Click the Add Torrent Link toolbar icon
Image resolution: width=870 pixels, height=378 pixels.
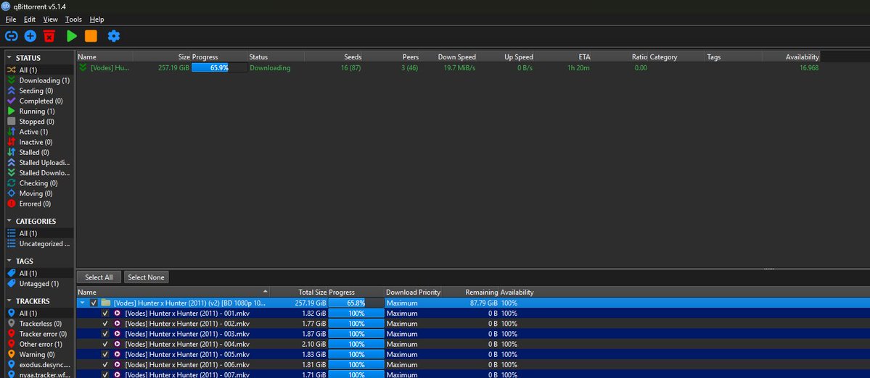click(11, 36)
